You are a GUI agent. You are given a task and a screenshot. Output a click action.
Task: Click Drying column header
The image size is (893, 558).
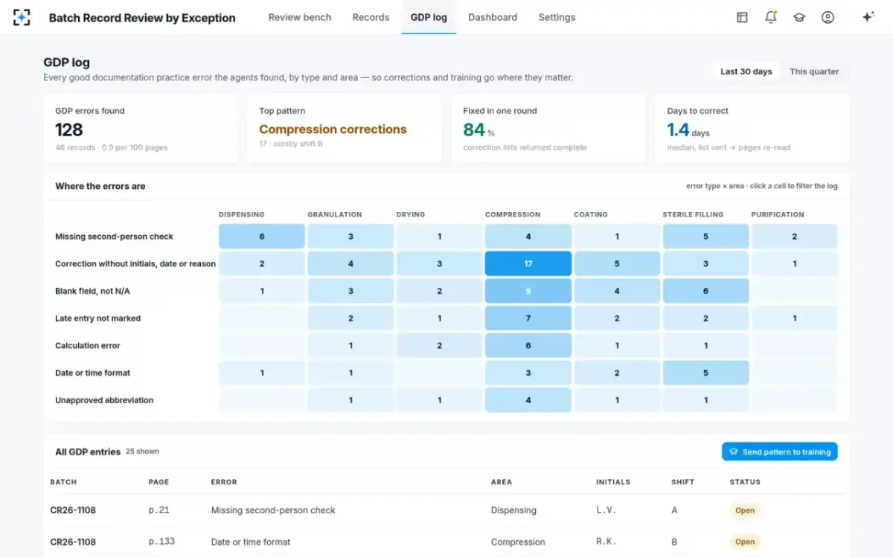point(411,214)
